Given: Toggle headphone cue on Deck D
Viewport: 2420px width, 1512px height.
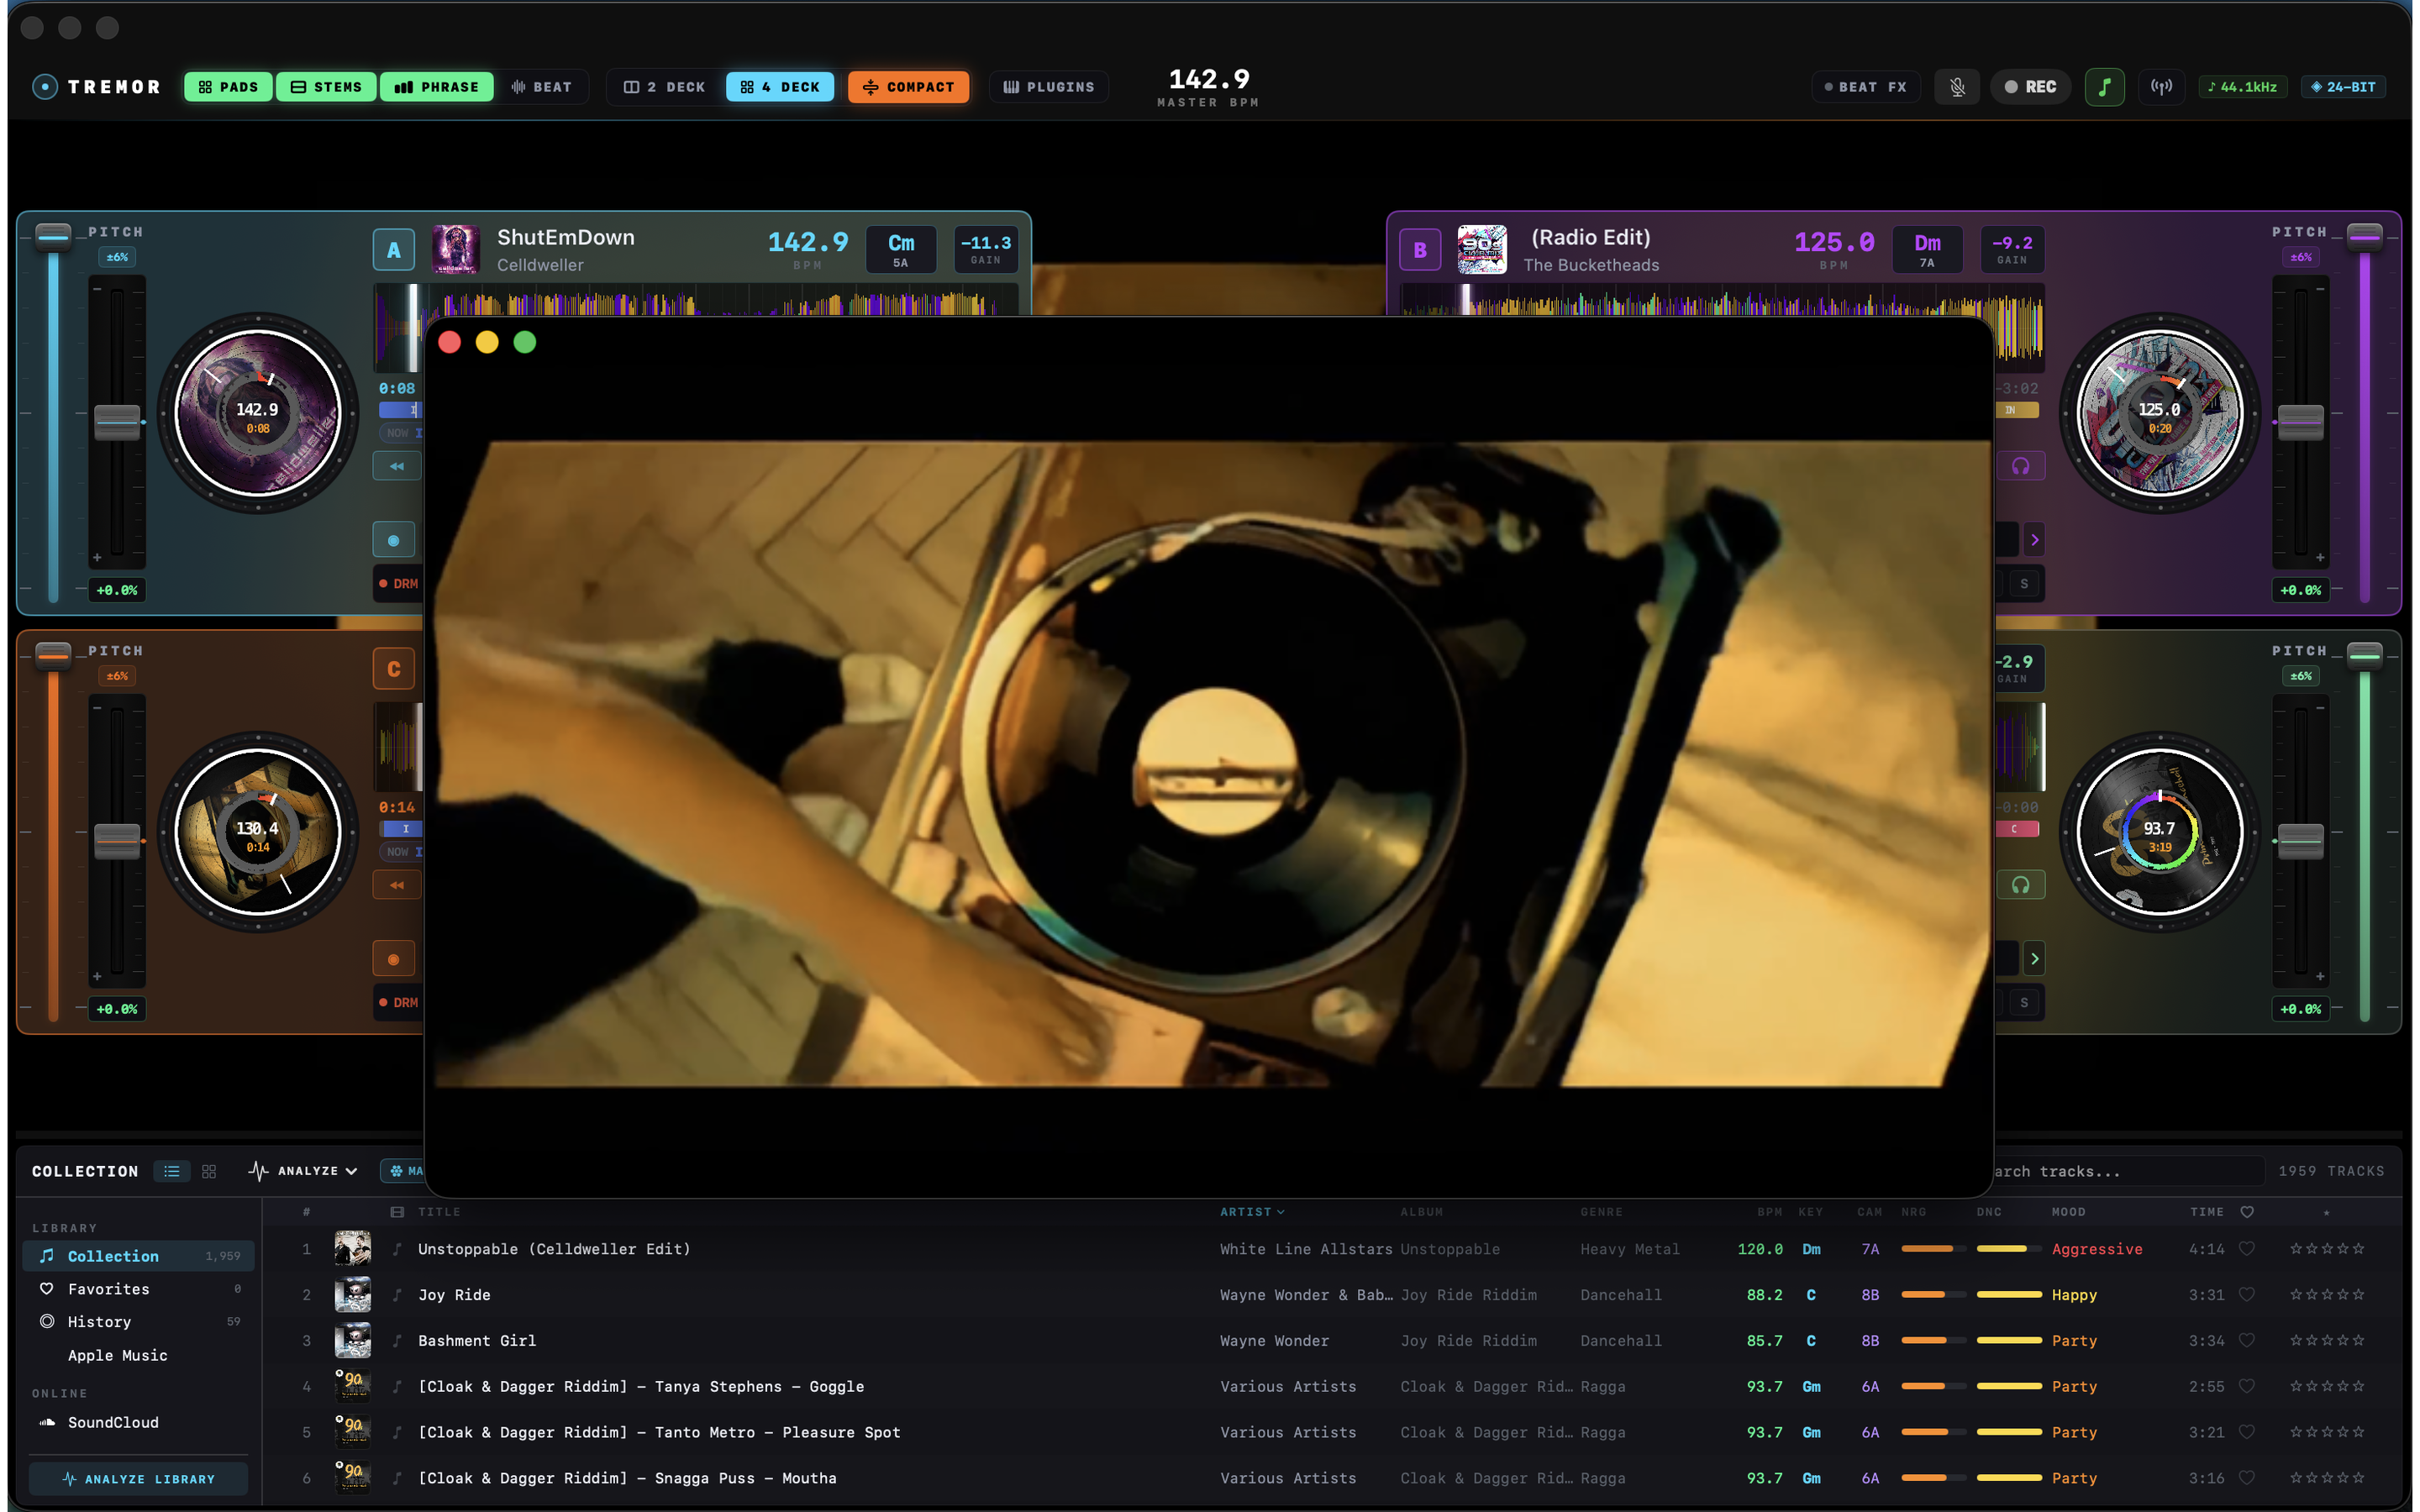Looking at the screenshot, I should 2021,885.
